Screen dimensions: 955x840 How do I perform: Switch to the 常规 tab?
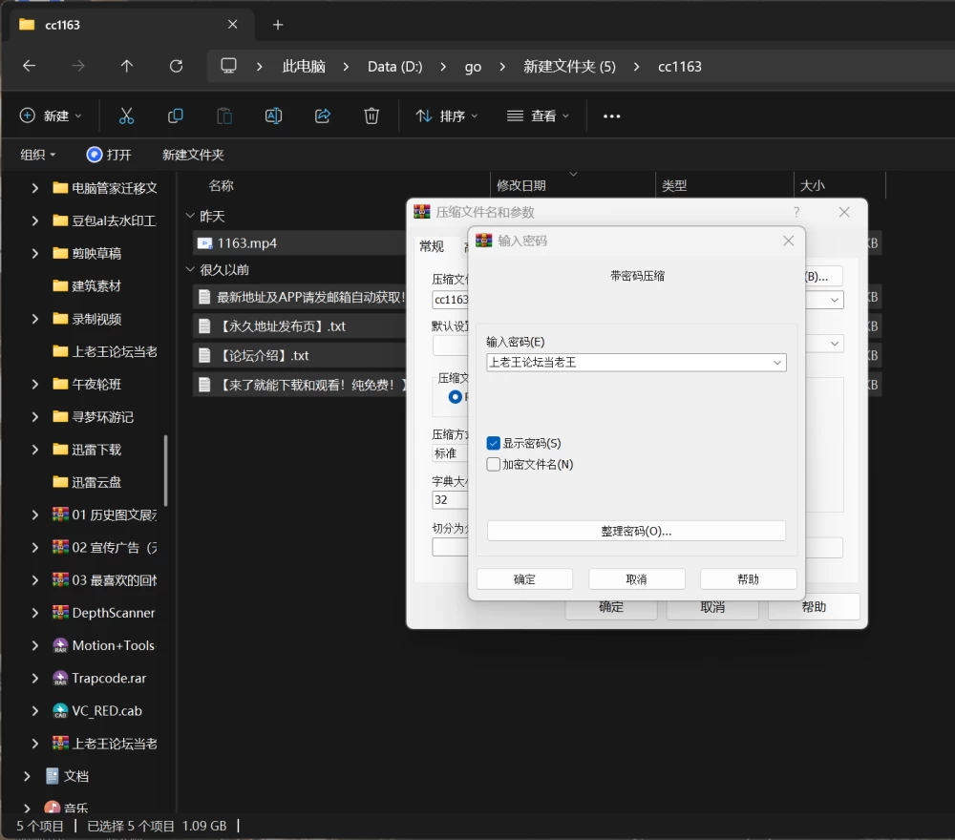point(432,246)
